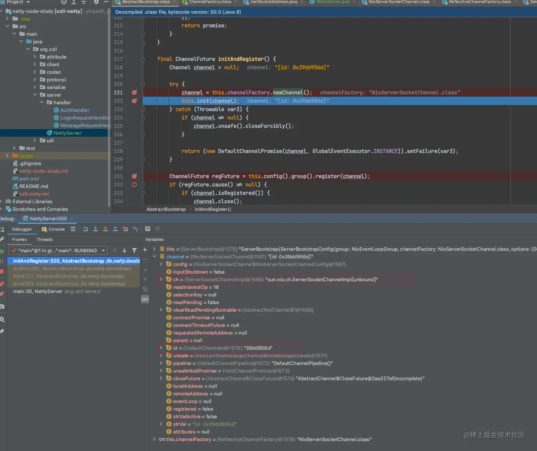Click the camera thread dump icon
The height and width of the screenshot is (451, 537).
pos(2,306)
